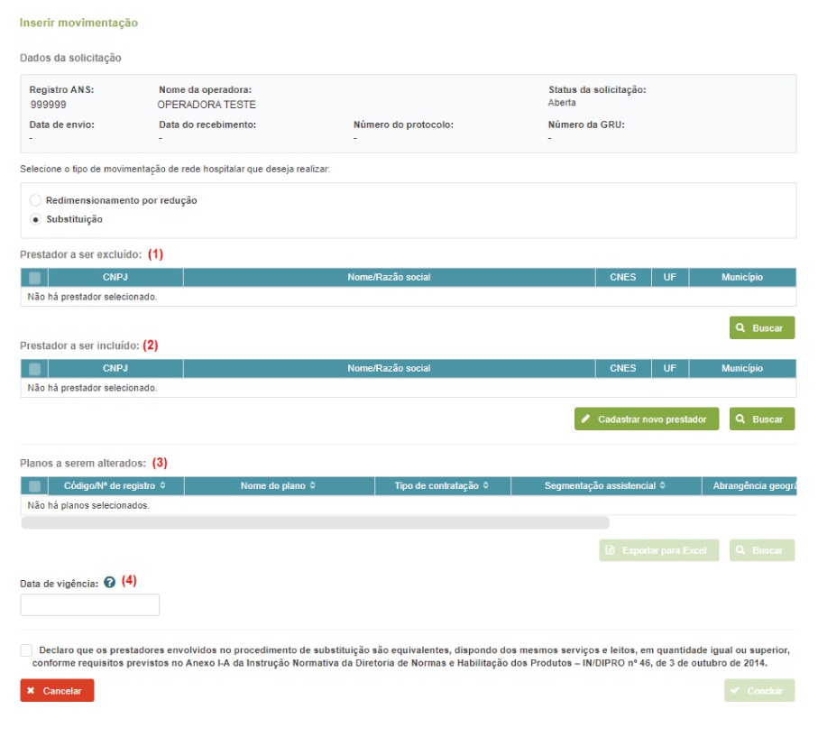Screen dimensions: 818x737
Task: Sort by Segmentação assistencial column
Action: point(605,486)
